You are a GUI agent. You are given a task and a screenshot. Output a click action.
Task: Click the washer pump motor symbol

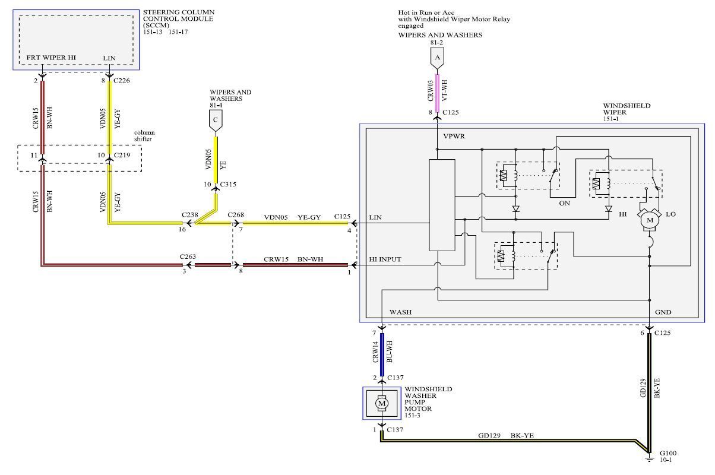click(381, 403)
